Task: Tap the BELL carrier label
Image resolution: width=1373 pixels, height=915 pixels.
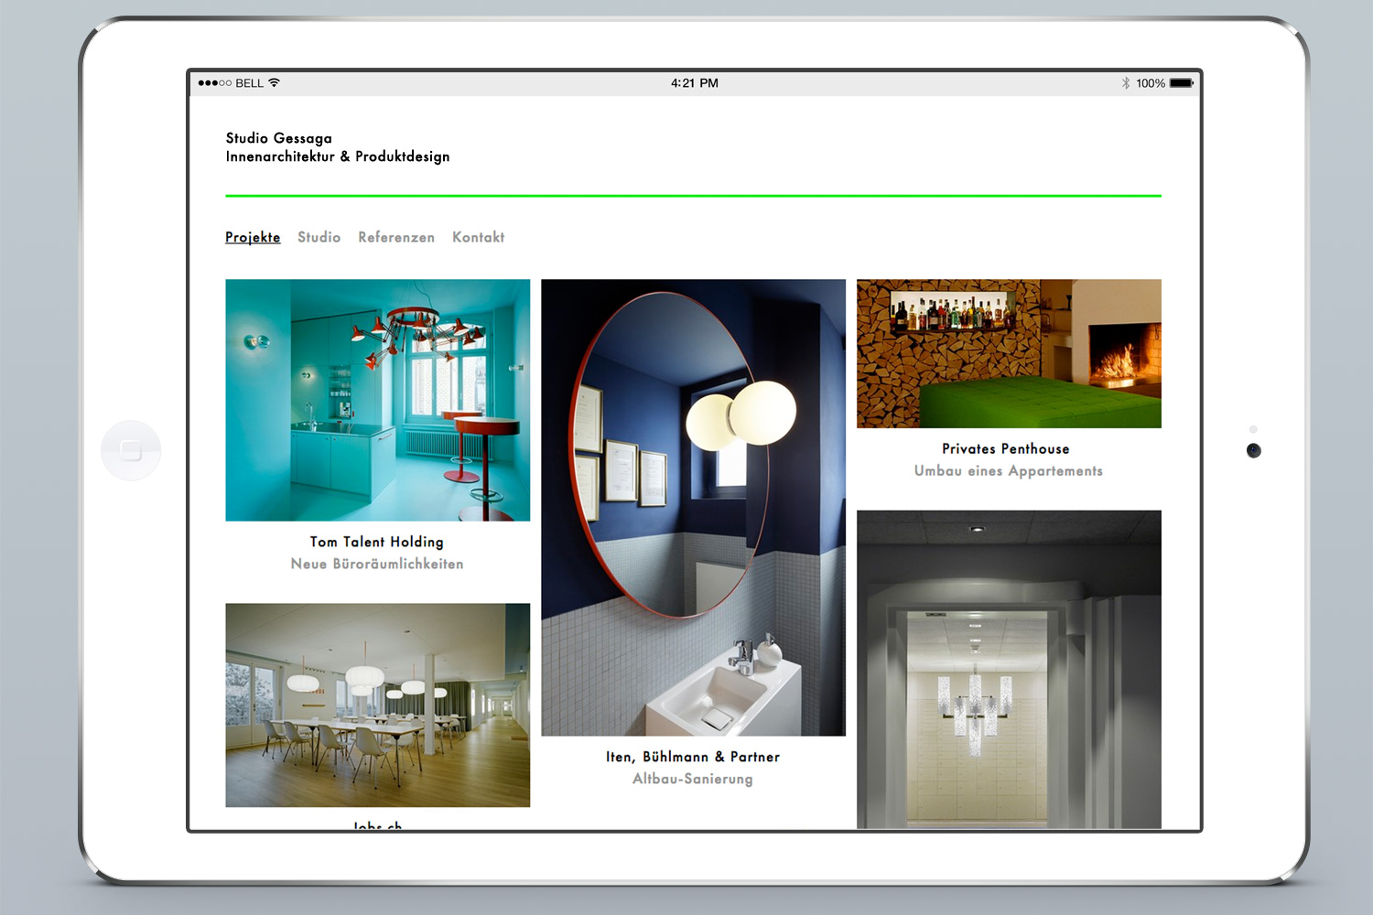Action: (x=250, y=82)
